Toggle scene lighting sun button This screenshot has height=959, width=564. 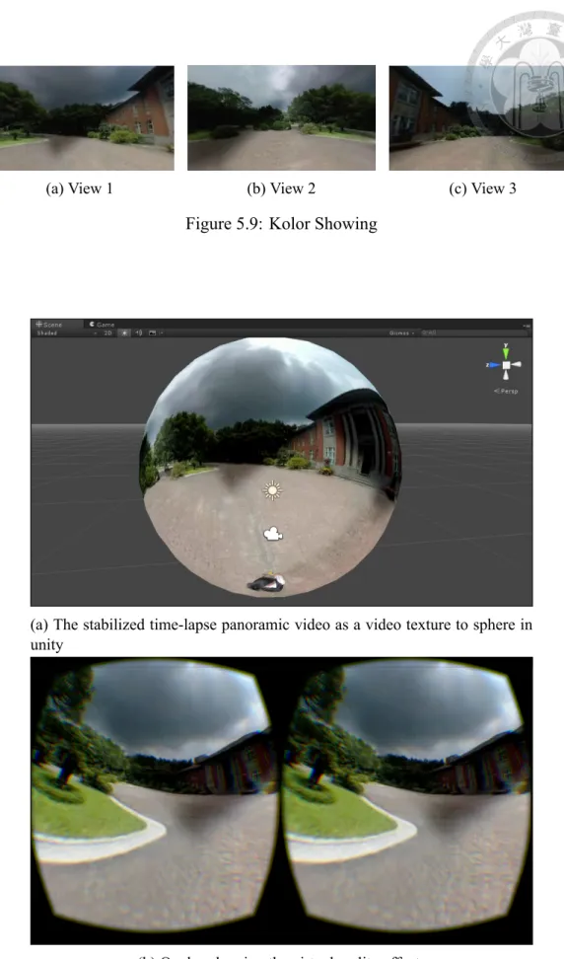click(124, 332)
